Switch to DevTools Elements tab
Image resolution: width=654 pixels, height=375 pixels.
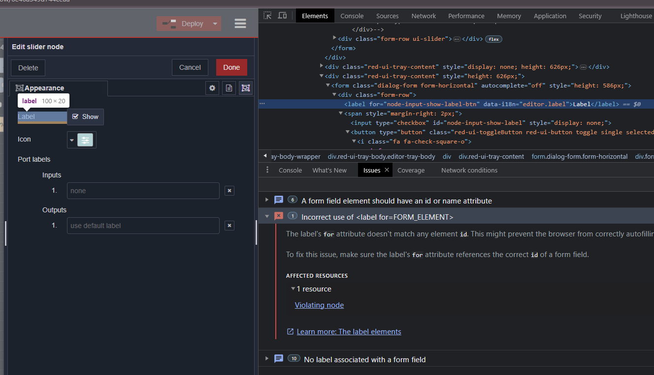(x=315, y=16)
